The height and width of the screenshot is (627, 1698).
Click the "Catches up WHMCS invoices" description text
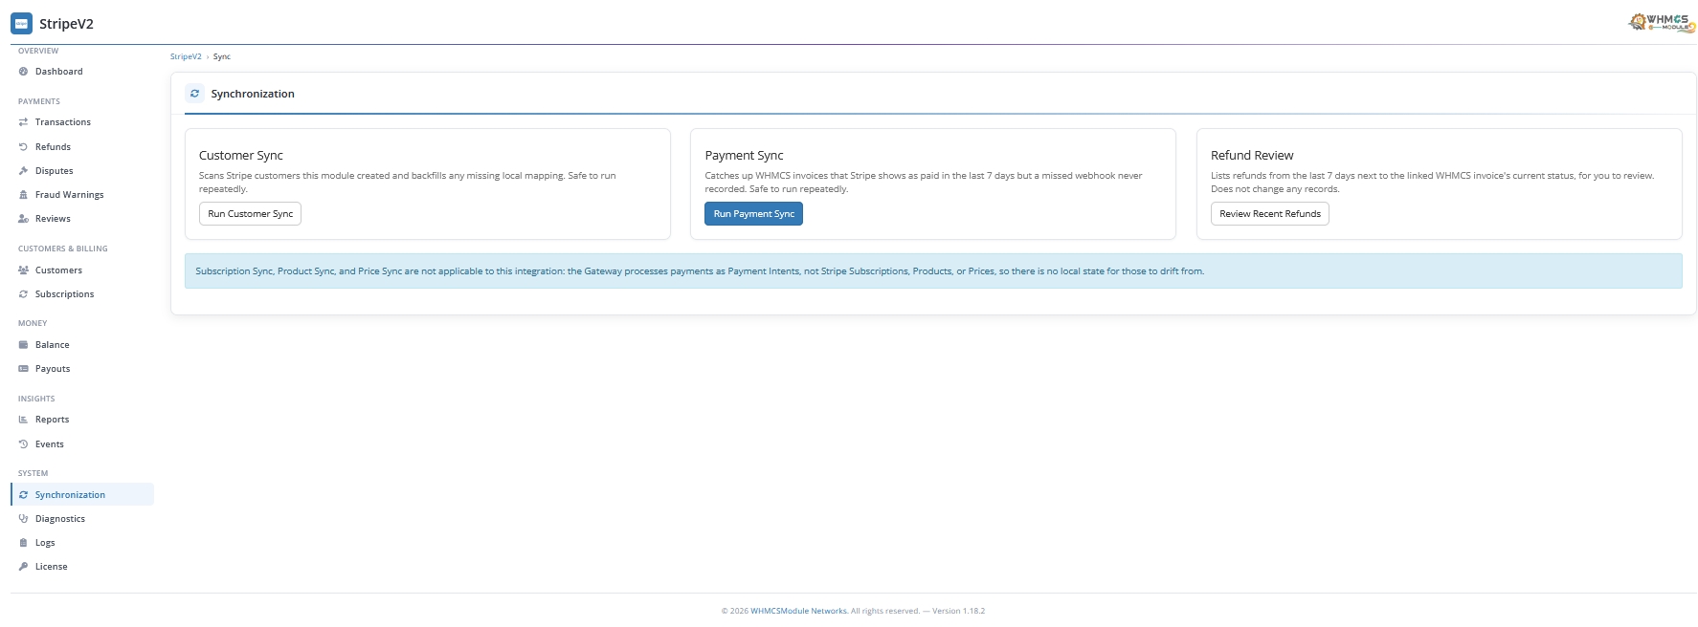pyautogui.click(x=924, y=183)
